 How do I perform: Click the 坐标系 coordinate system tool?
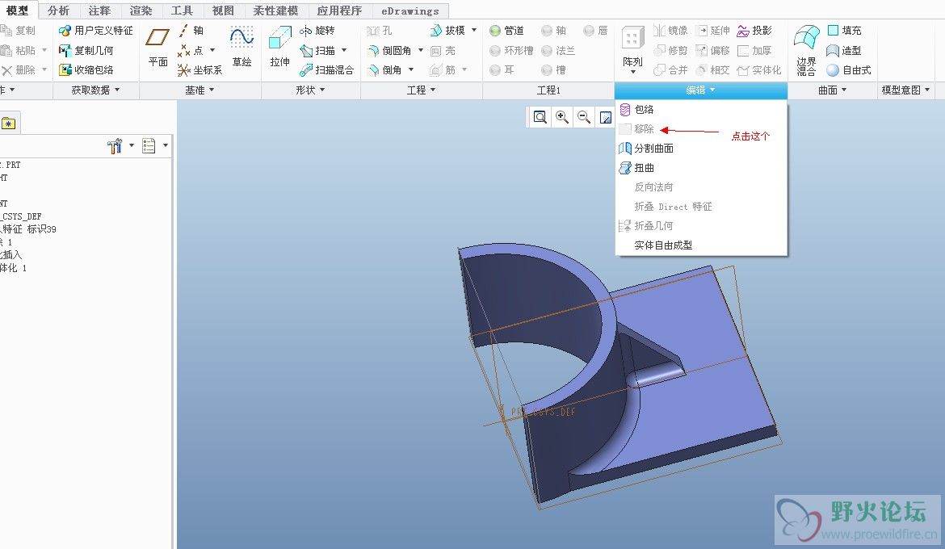point(200,70)
